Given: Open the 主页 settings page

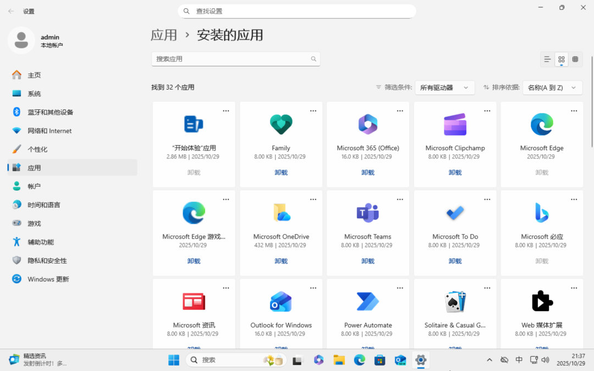Looking at the screenshot, I should [x=73, y=75].
